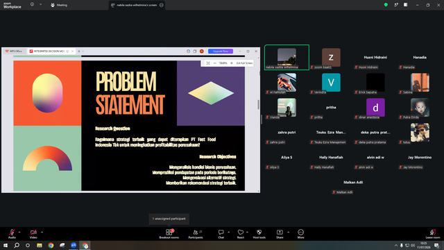The image size is (444, 250).
Task: Click the pop-out window icon in the title bar
Action: coord(396,5)
